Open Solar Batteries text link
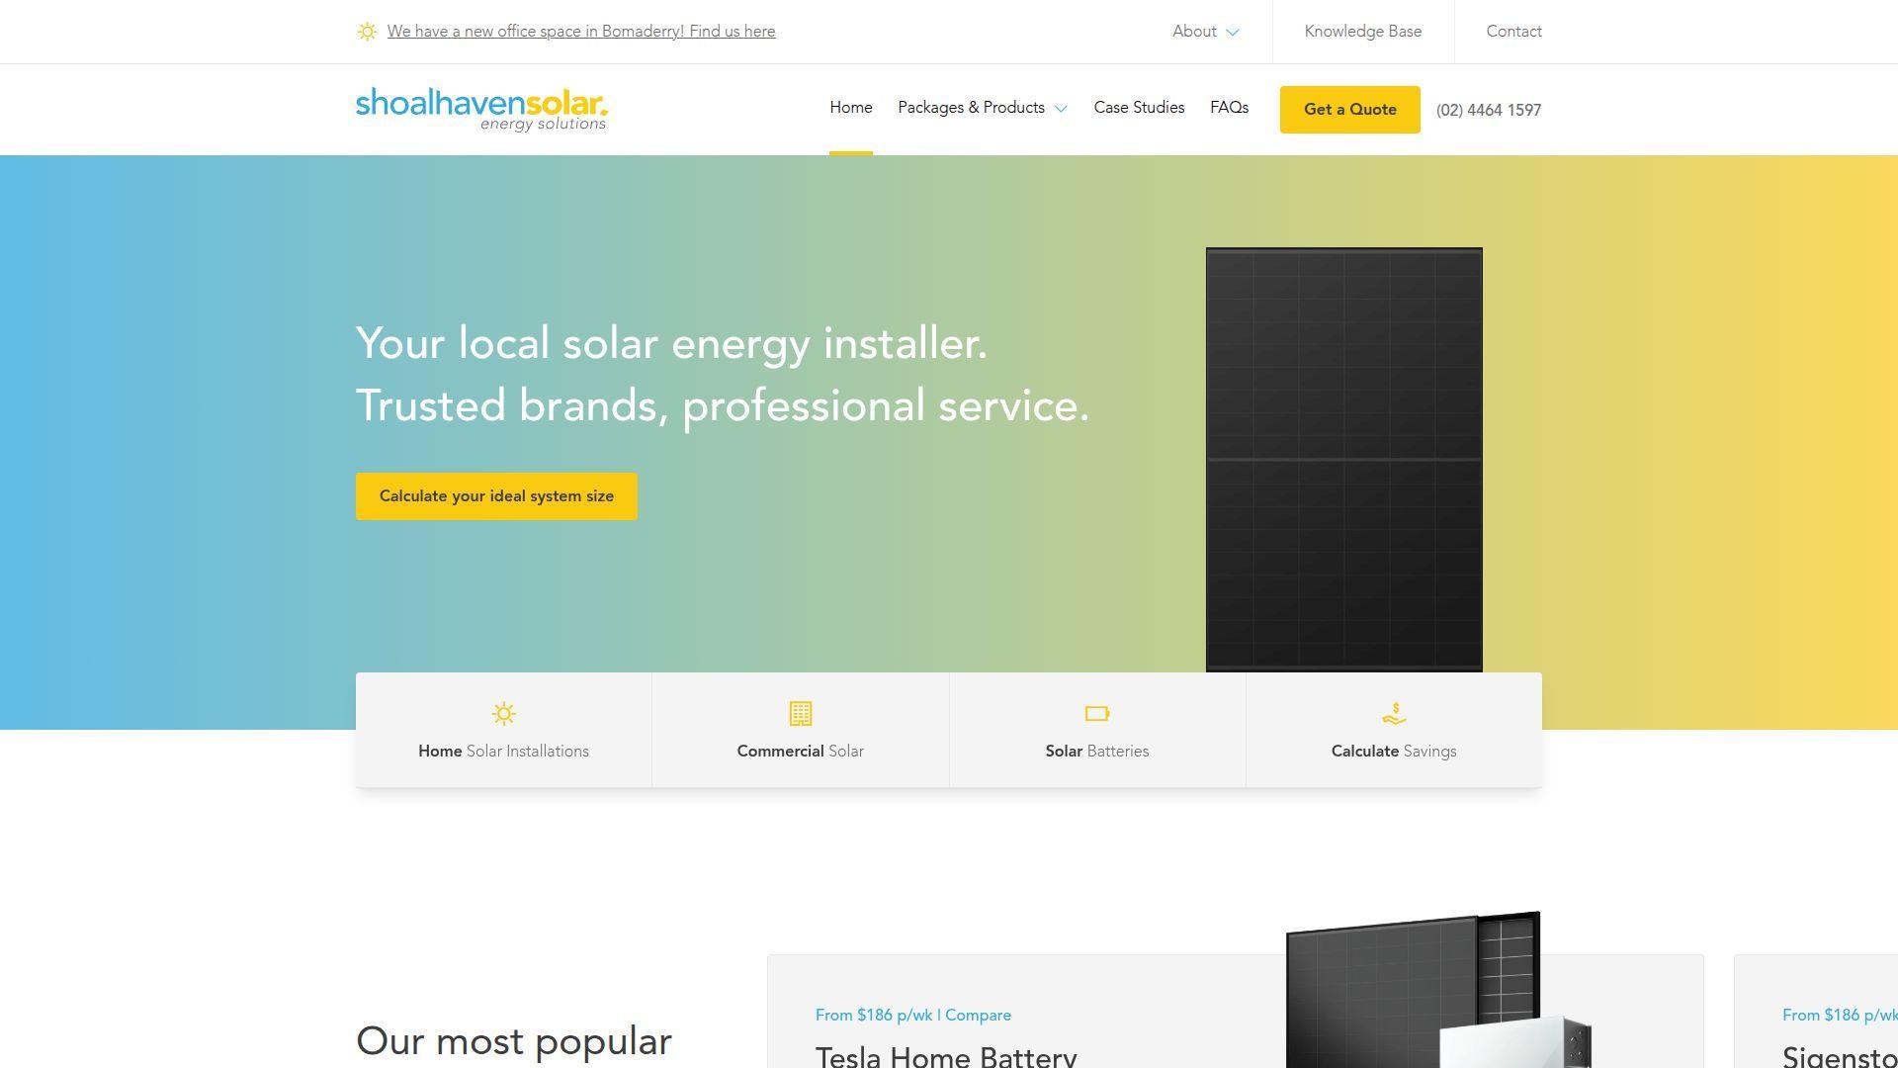The image size is (1898, 1068). pos(1097,752)
